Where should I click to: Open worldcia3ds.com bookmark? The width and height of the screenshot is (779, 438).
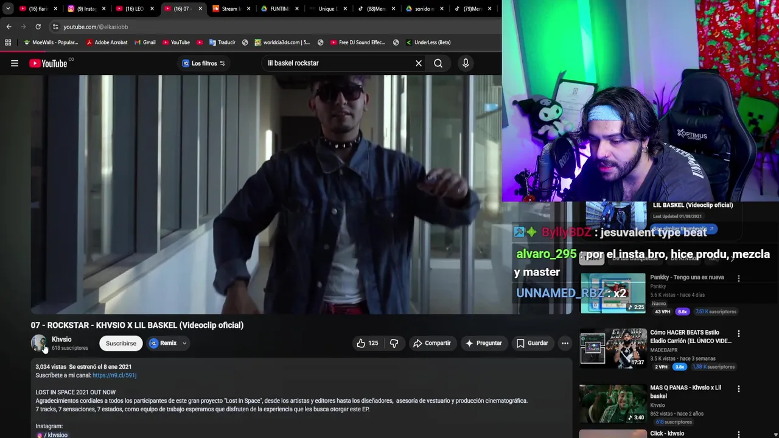pyautogui.click(x=282, y=43)
